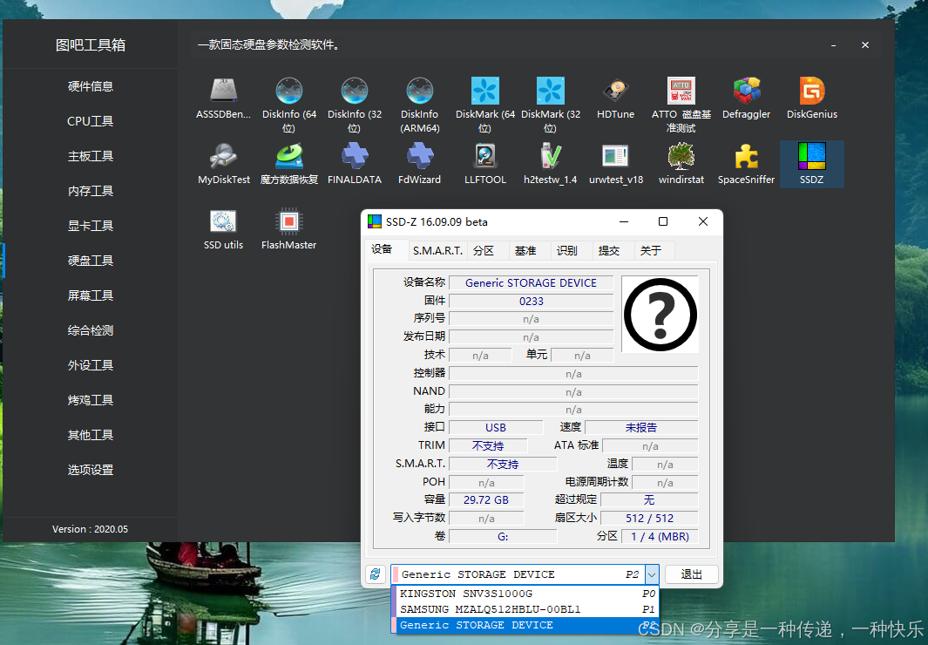
Task: Close the 图吧工具箱 window
Action: click(865, 45)
